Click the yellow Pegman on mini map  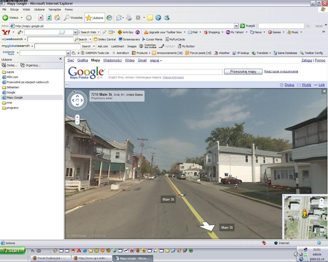click(304, 213)
